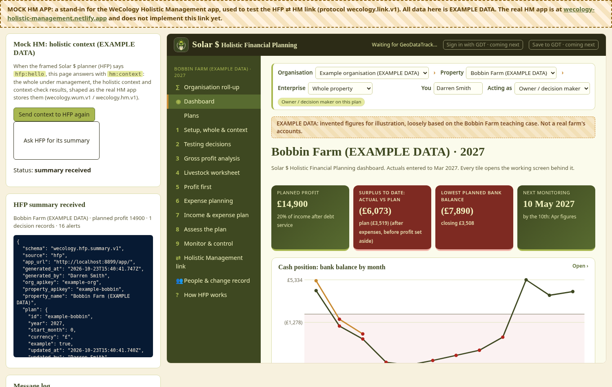Open Plans in the sidebar

click(x=214, y=116)
